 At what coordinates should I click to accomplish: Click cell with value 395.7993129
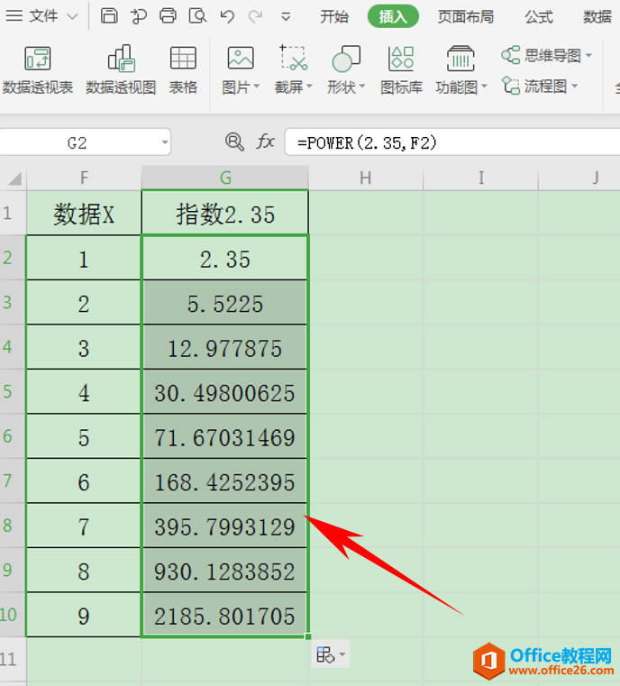(225, 526)
